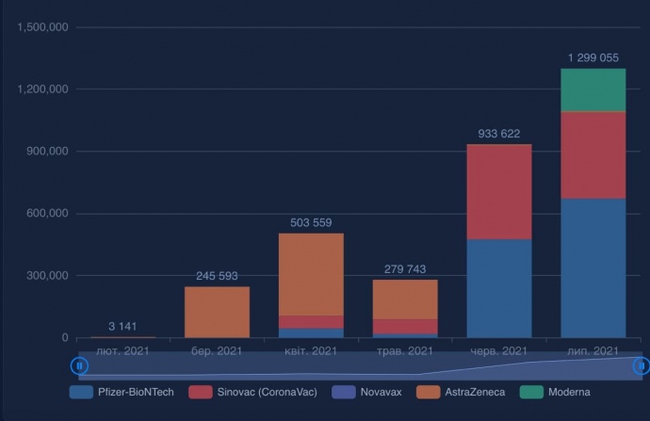Click right handle of the range navigator
The height and width of the screenshot is (421, 650).
[642, 365]
